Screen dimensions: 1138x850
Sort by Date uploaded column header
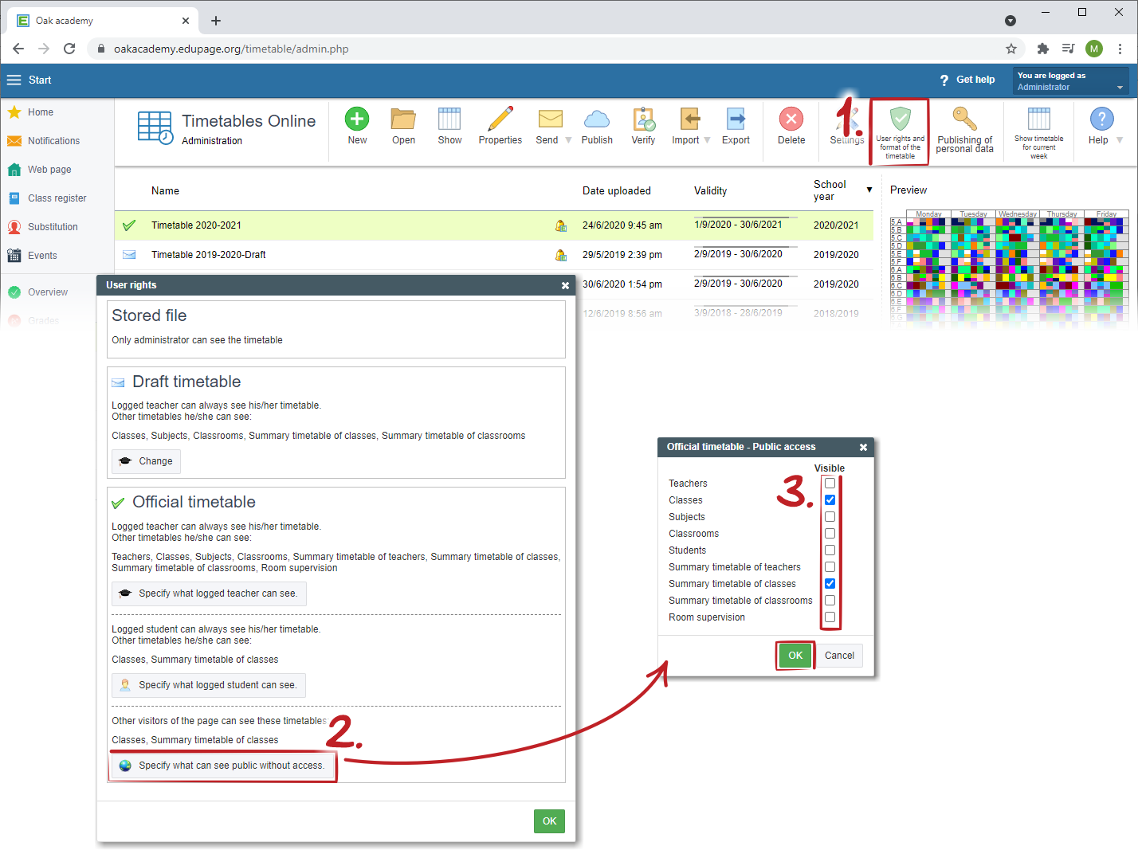pyautogui.click(x=617, y=190)
